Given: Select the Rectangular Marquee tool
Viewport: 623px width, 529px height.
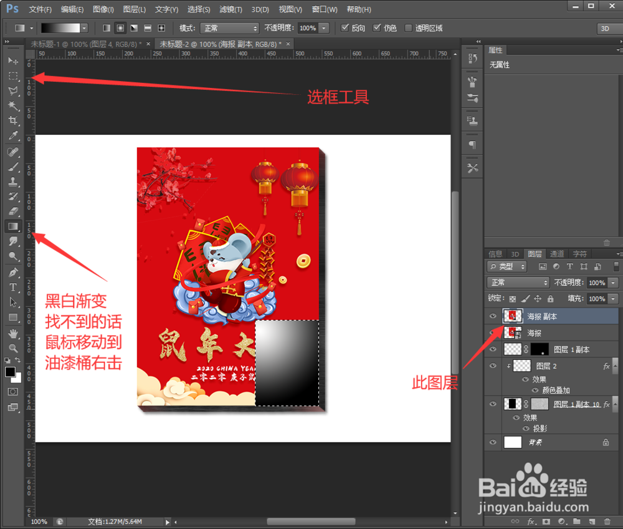Looking at the screenshot, I should (13, 75).
